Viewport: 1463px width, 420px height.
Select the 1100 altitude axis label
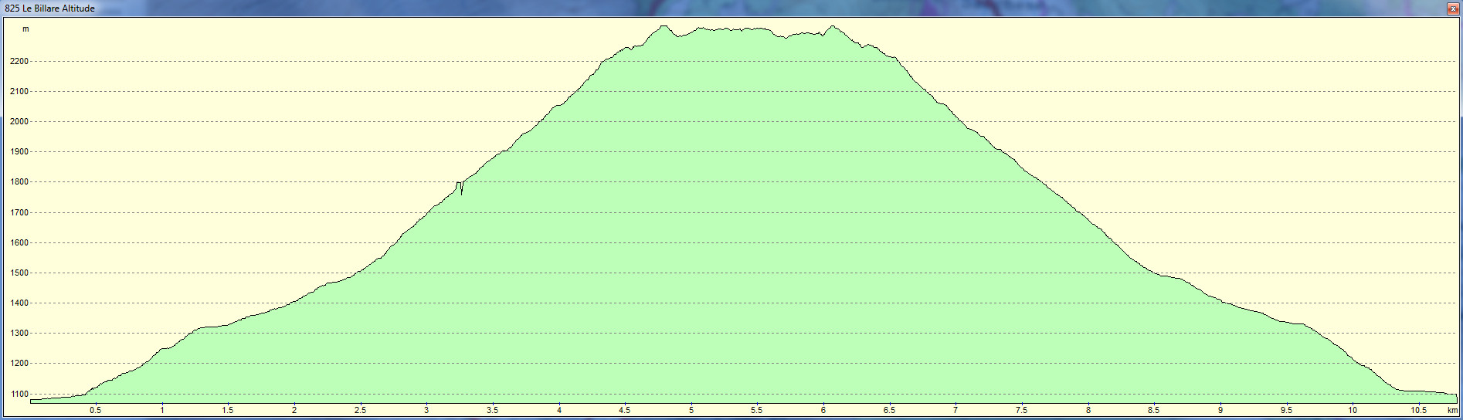coord(19,394)
